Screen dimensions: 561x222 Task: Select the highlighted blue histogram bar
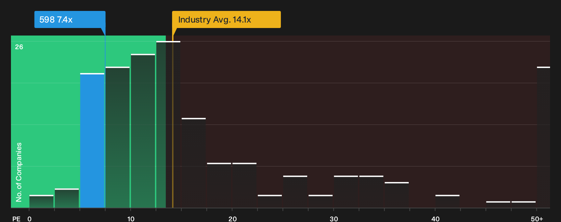pos(92,140)
